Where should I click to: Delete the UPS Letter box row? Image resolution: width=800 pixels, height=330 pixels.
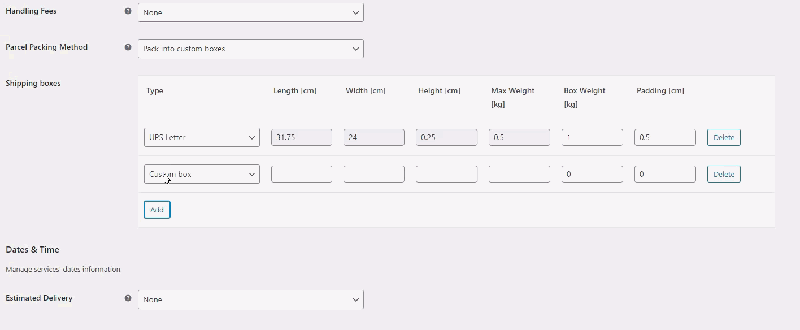[x=724, y=137]
